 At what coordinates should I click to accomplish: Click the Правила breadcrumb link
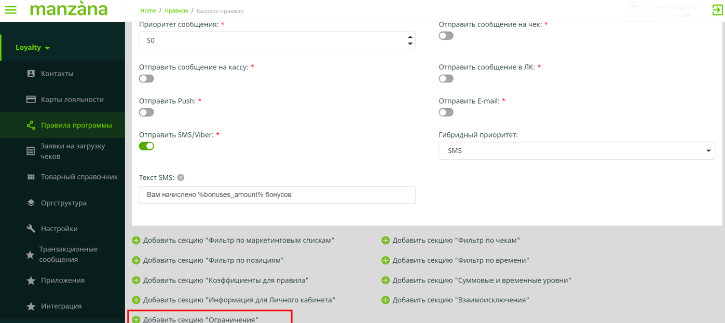coord(176,11)
